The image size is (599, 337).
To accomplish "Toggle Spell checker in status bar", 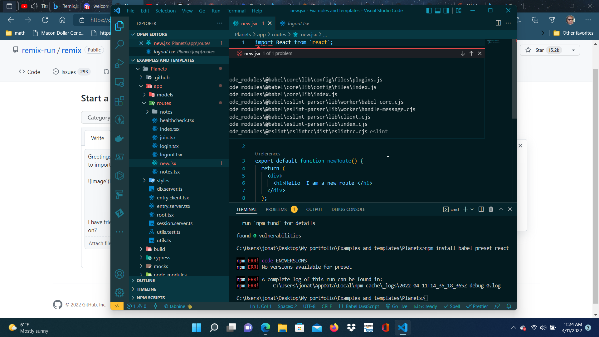I will tap(452, 306).
